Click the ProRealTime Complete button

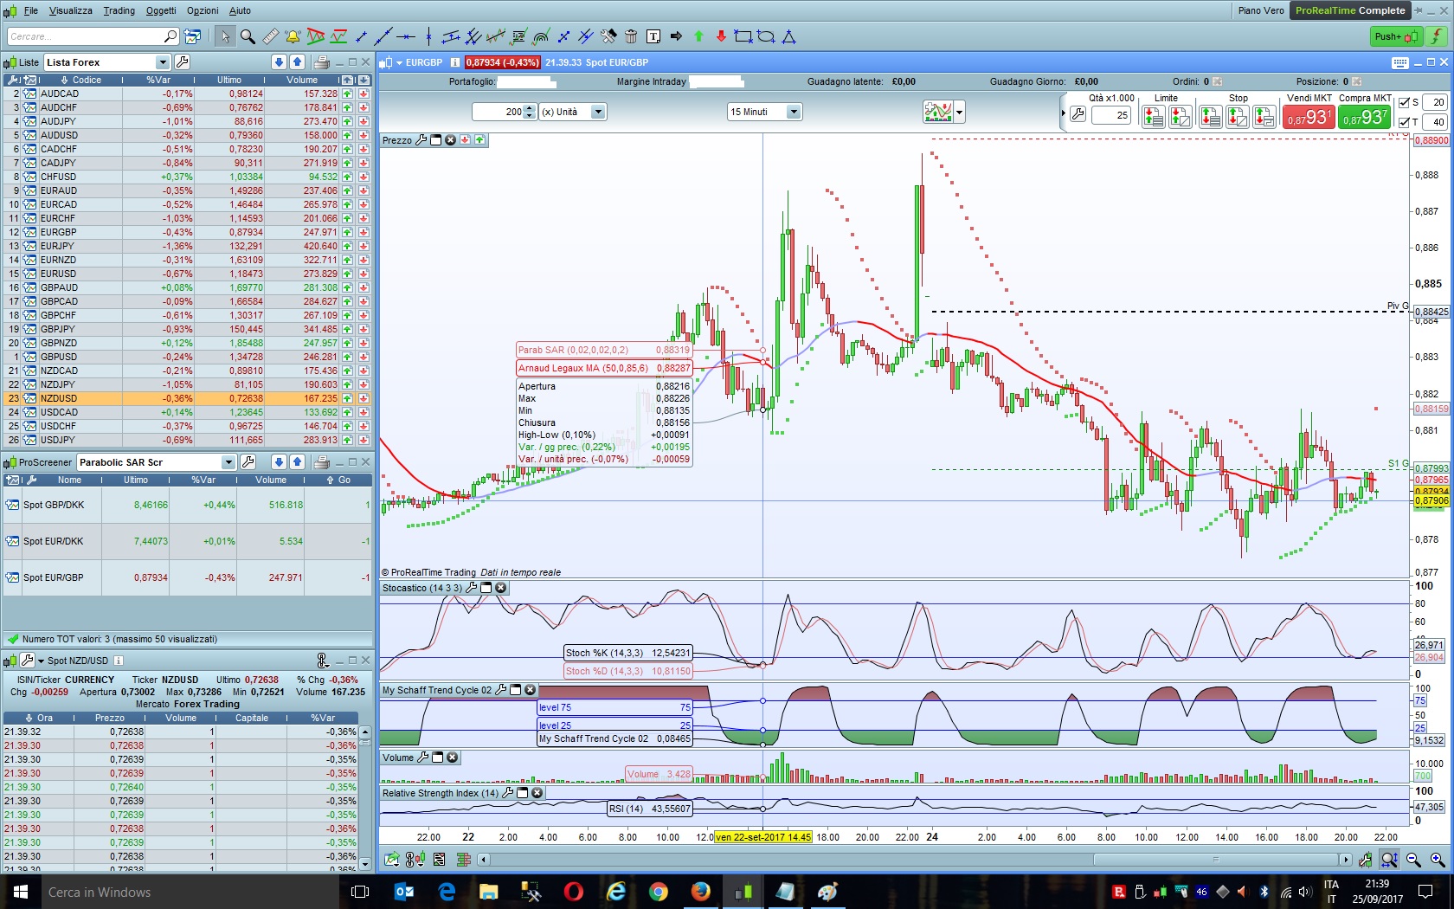1350,10
